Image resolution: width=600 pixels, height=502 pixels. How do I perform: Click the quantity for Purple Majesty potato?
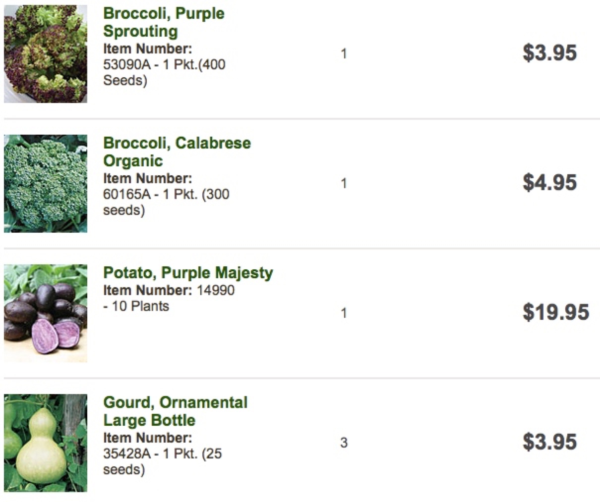[x=344, y=313]
